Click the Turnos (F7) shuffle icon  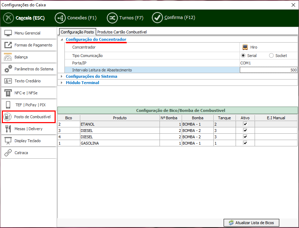tap(112, 18)
